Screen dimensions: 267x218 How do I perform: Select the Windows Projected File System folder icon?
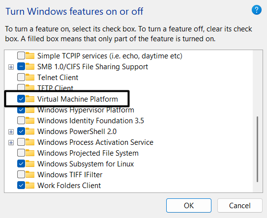point(30,153)
